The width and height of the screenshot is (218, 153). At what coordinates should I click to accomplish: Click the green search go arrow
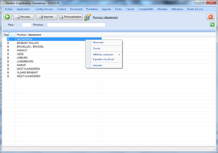coord(212,25)
